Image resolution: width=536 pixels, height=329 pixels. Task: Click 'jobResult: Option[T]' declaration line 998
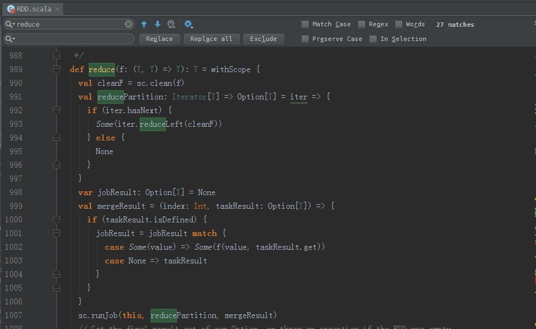pos(141,192)
